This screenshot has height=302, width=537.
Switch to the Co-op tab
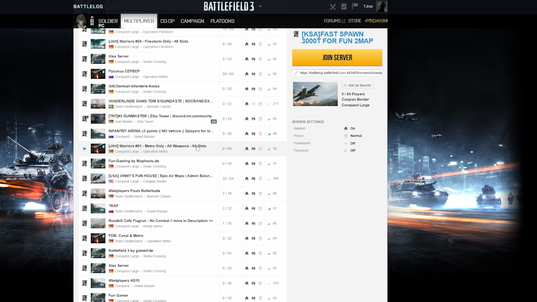(x=167, y=21)
